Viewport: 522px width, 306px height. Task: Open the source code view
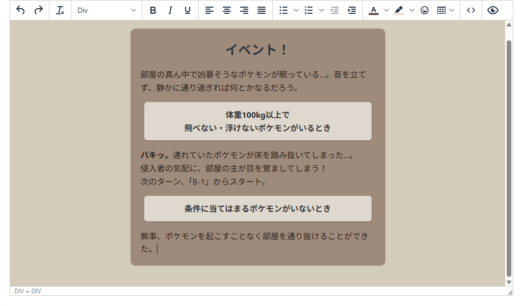pyautogui.click(x=471, y=10)
